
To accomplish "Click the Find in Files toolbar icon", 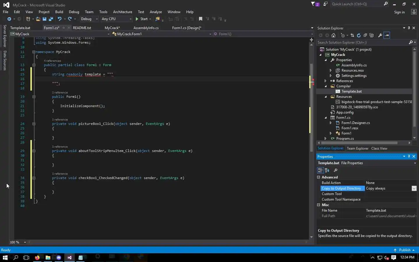I will coord(158,19).
